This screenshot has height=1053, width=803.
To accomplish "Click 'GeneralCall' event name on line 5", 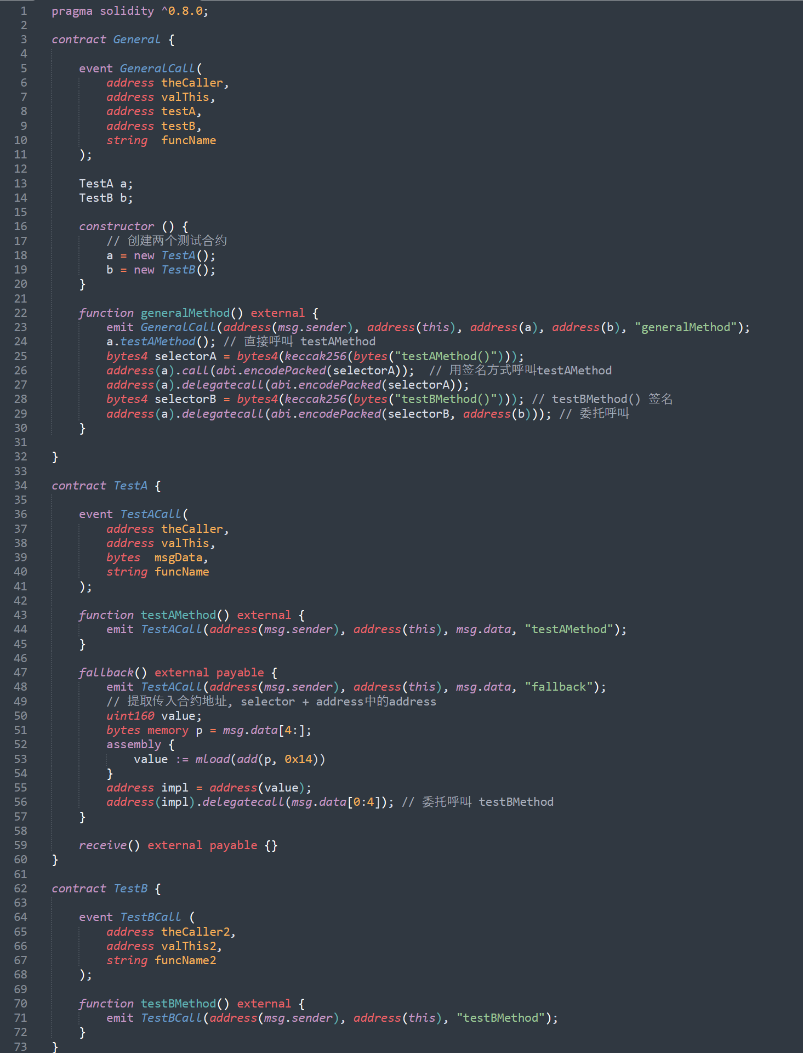I will [158, 69].
